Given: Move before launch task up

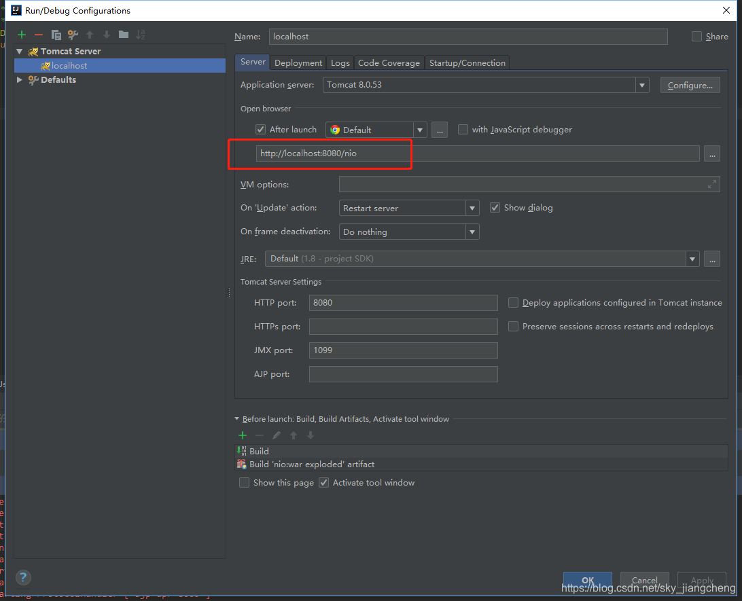Looking at the screenshot, I should coord(294,435).
